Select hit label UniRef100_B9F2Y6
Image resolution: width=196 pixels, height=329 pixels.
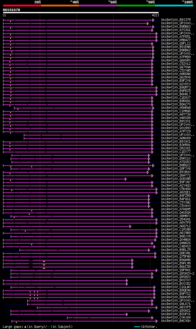[x=176, y=81]
